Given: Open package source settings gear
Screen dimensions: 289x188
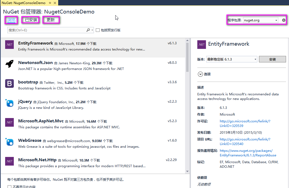Looking at the screenshot, I should point(284,20).
